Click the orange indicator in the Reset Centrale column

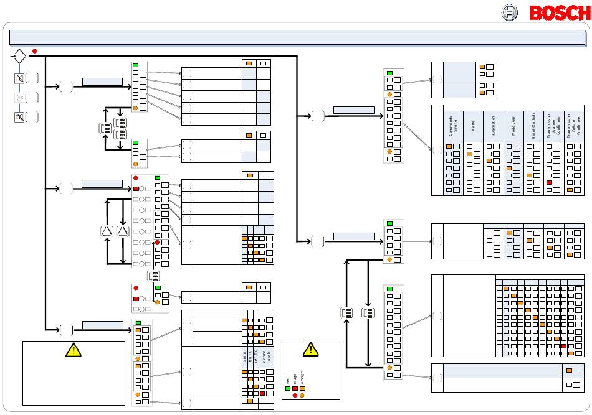click(x=529, y=175)
